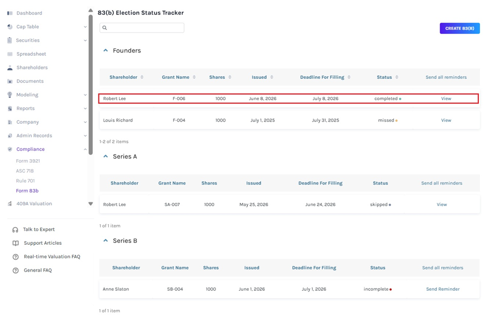This screenshot has width=484, height=320.
Task: Click the Compliance shield icon
Action: click(10, 149)
